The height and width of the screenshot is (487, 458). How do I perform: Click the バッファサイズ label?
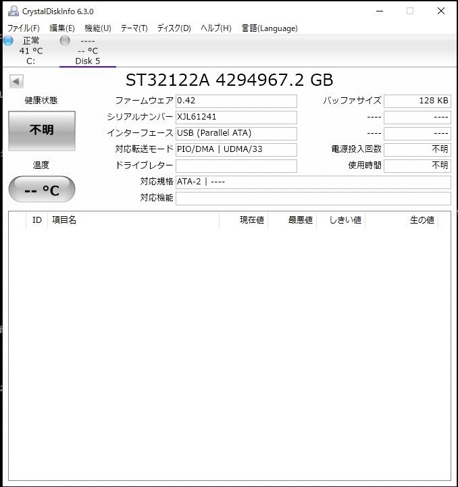tap(352, 101)
